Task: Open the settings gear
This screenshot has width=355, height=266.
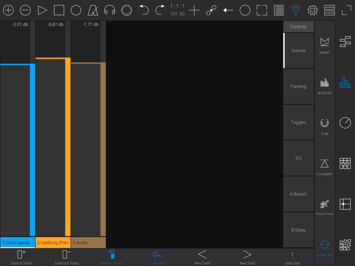Action: tap(313, 10)
